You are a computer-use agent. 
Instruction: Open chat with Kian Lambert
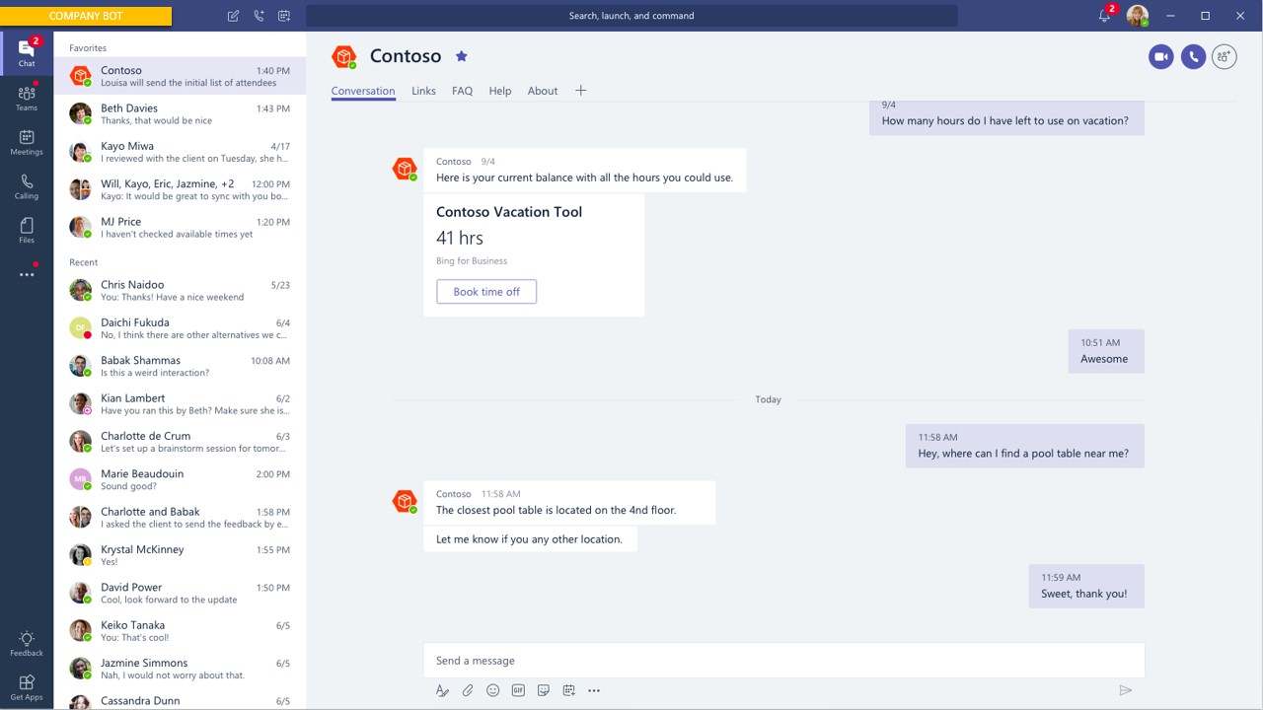(180, 403)
